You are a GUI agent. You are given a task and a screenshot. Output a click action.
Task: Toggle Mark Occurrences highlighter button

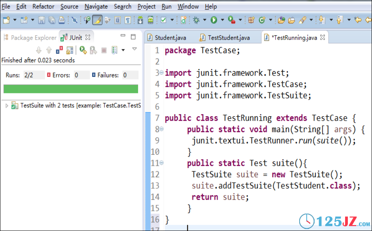pyautogui.click(x=97, y=20)
